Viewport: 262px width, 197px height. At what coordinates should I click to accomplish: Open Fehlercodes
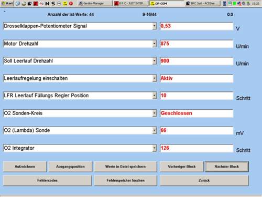[47, 180]
